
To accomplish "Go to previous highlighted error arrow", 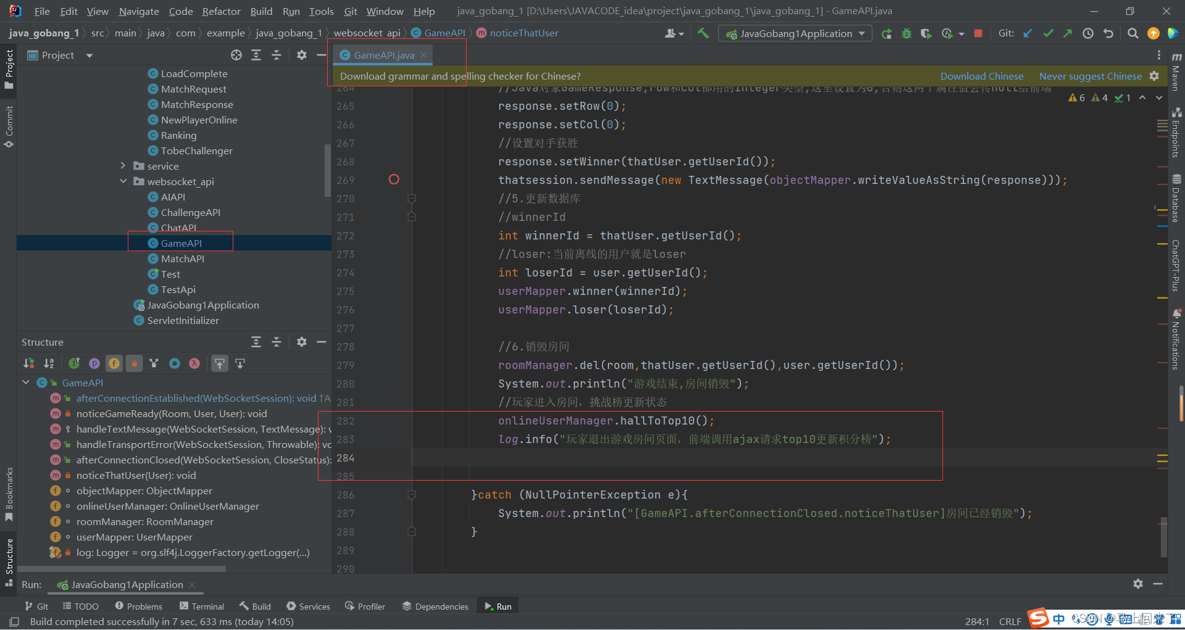I will pos(1142,97).
